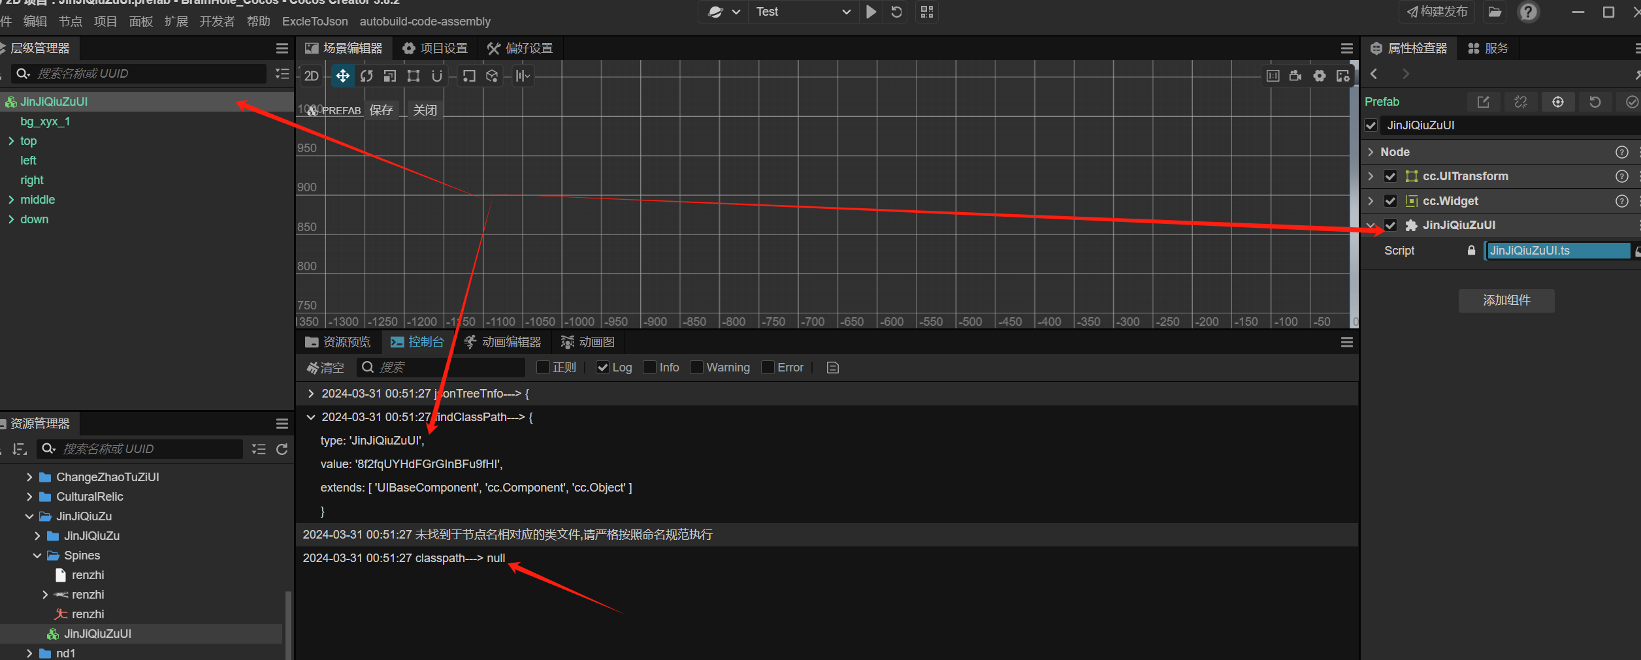Open the ExcleToJson menu
This screenshot has height=660, width=1641.
[x=315, y=22]
